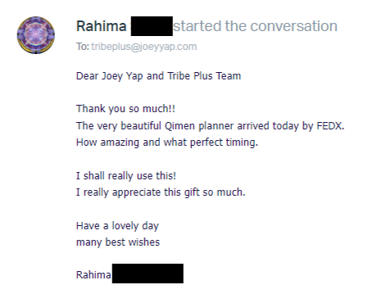Click the 'Have a lovely day' line

(117, 226)
